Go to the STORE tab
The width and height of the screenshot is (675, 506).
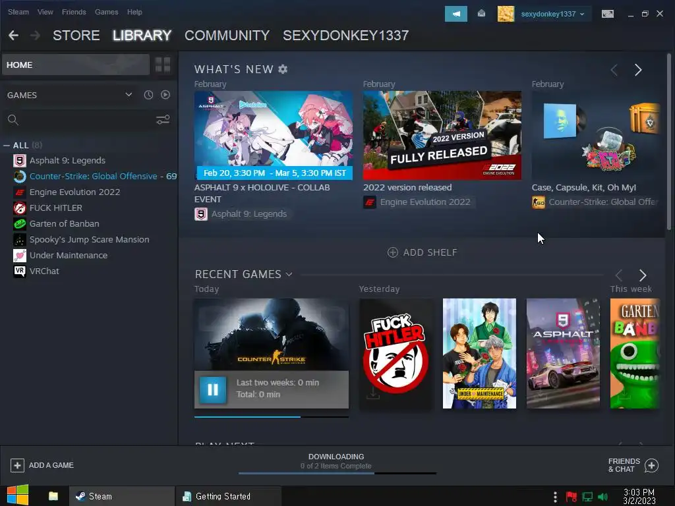coord(76,36)
